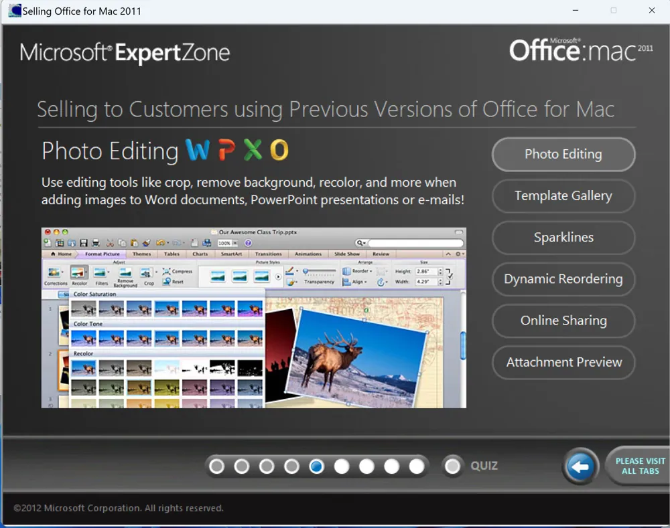This screenshot has width=670, height=528.
Task: Click the Height value field 2.86"
Action: pyautogui.click(x=426, y=272)
